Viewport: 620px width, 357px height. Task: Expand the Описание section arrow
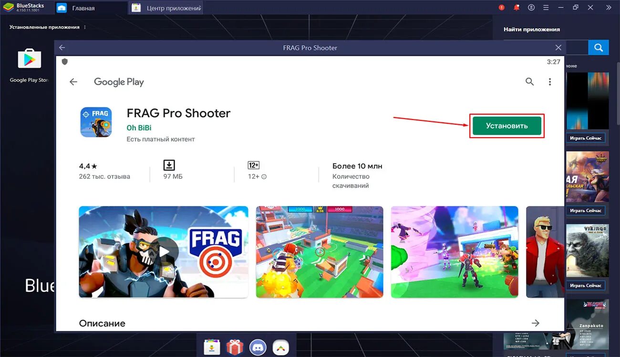point(536,323)
